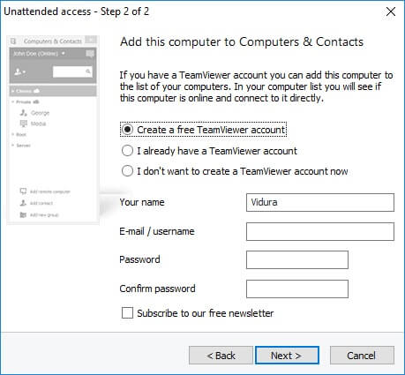The width and height of the screenshot is (405, 375).
Task: Click the George contact icon in preview list
Action: pos(24,113)
